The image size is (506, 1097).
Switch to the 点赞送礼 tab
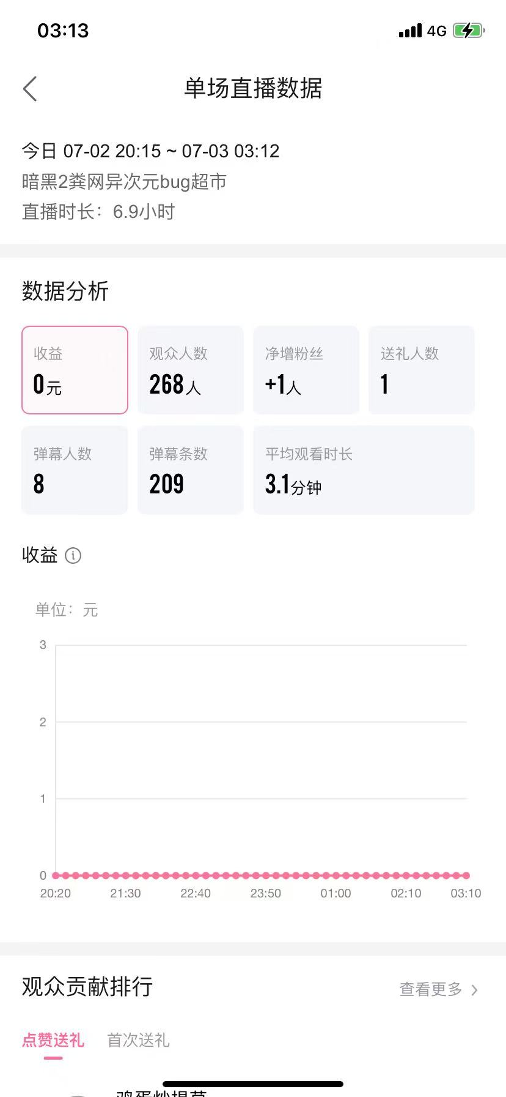(53, 1040)
